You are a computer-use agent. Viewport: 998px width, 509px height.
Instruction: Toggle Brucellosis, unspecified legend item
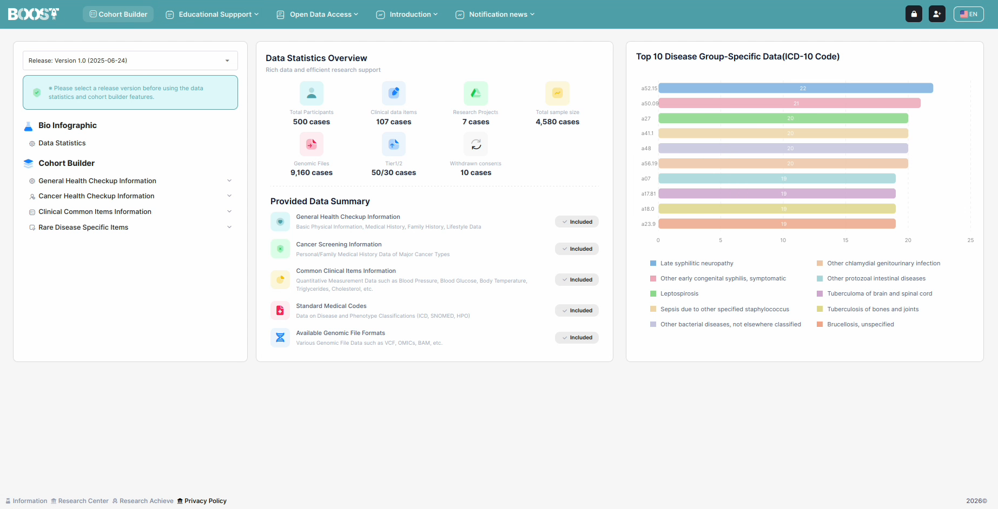point(855,324)
